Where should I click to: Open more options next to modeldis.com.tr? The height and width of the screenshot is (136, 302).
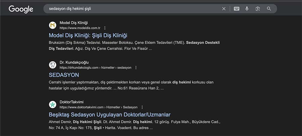105,28
